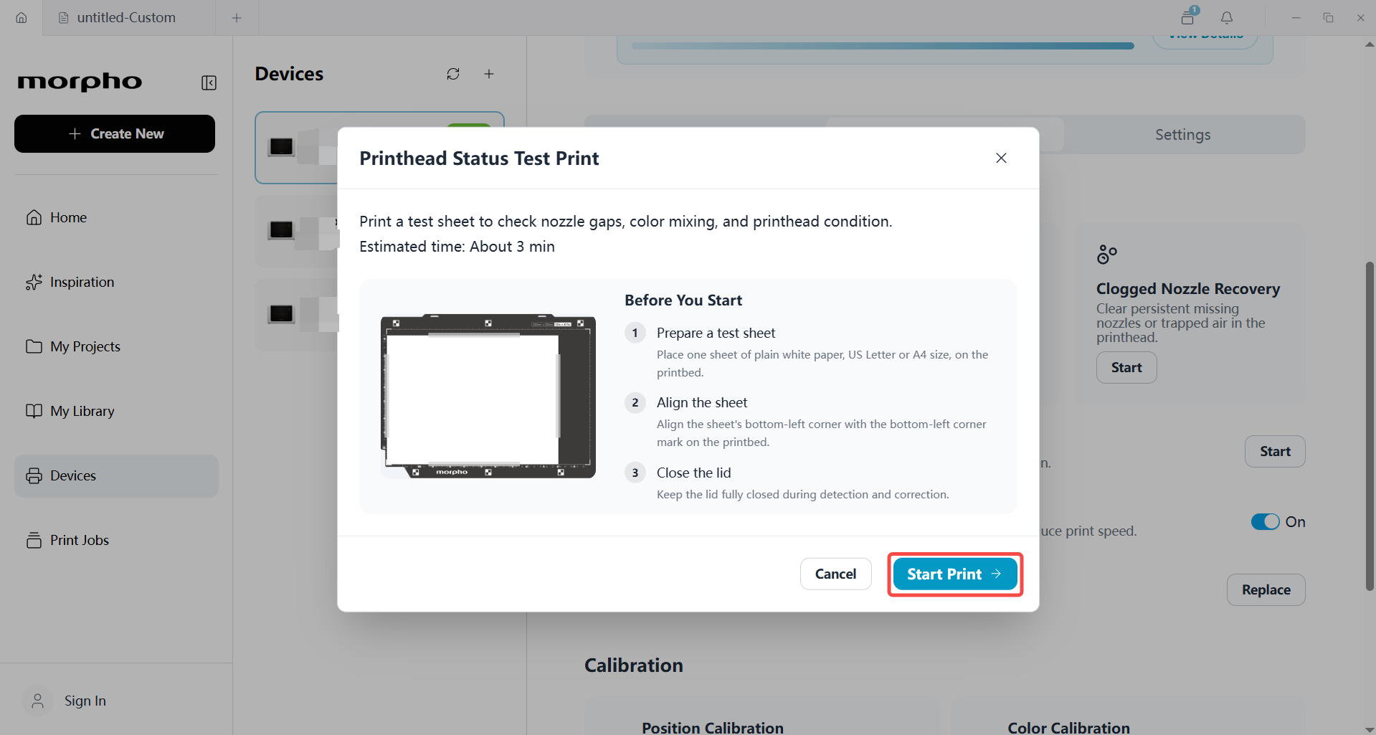The image size is (1376, 735).
Task: Switch to the Settings tab
Action: (x=1182, y=135)
